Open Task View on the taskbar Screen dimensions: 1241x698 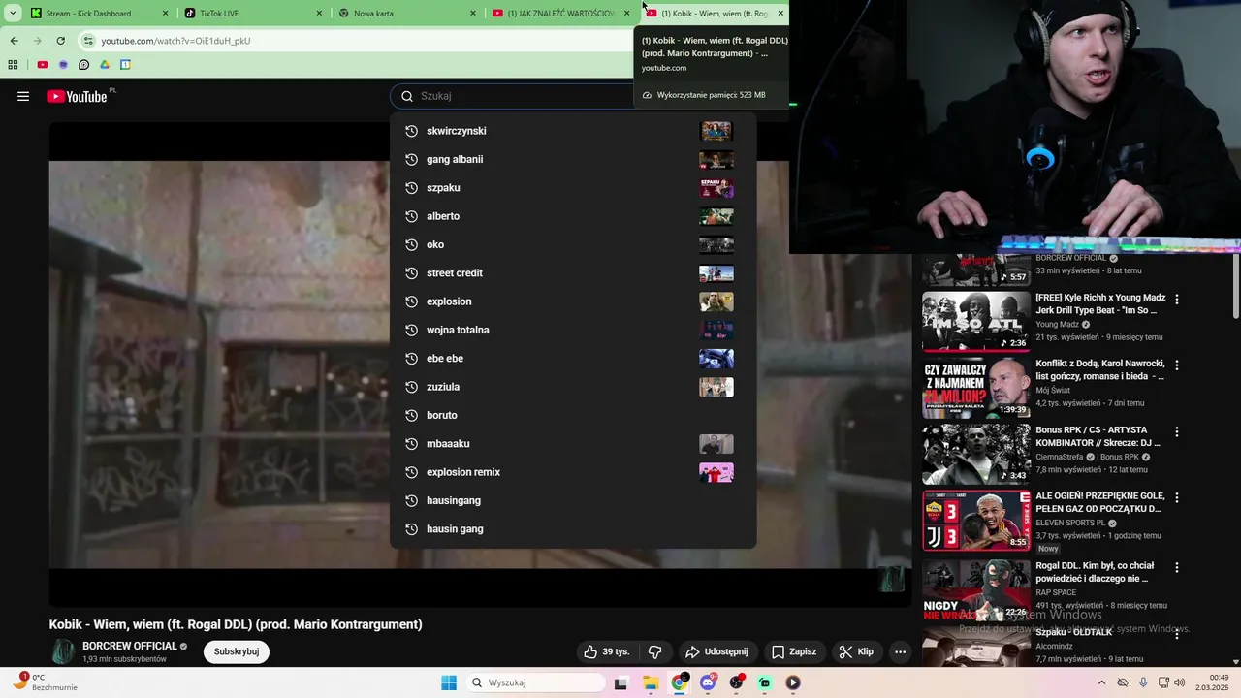click(x=620, y=682)
